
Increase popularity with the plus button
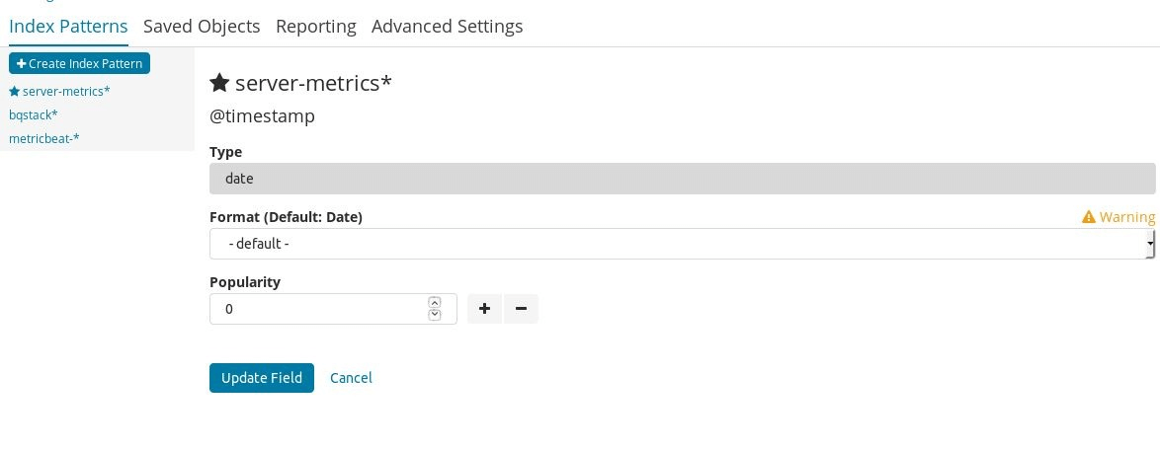[484, 309]
